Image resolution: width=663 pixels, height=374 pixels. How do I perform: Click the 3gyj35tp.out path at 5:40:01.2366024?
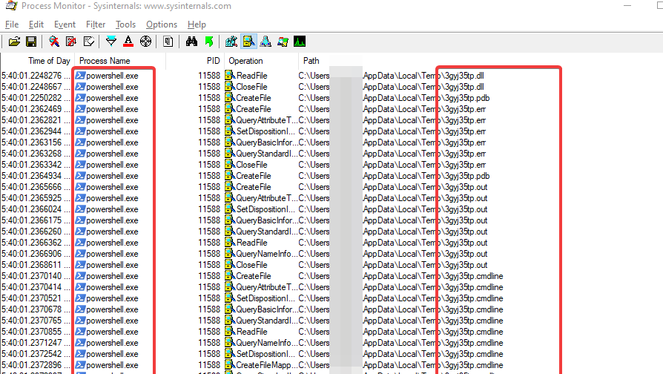point(466,209)
